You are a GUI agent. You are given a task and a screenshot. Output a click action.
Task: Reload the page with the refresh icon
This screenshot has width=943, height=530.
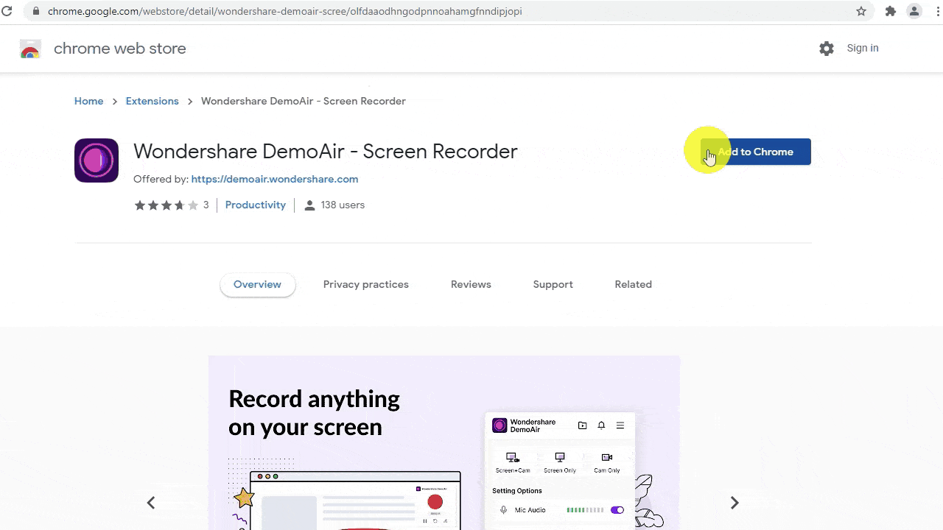point(8,11)
